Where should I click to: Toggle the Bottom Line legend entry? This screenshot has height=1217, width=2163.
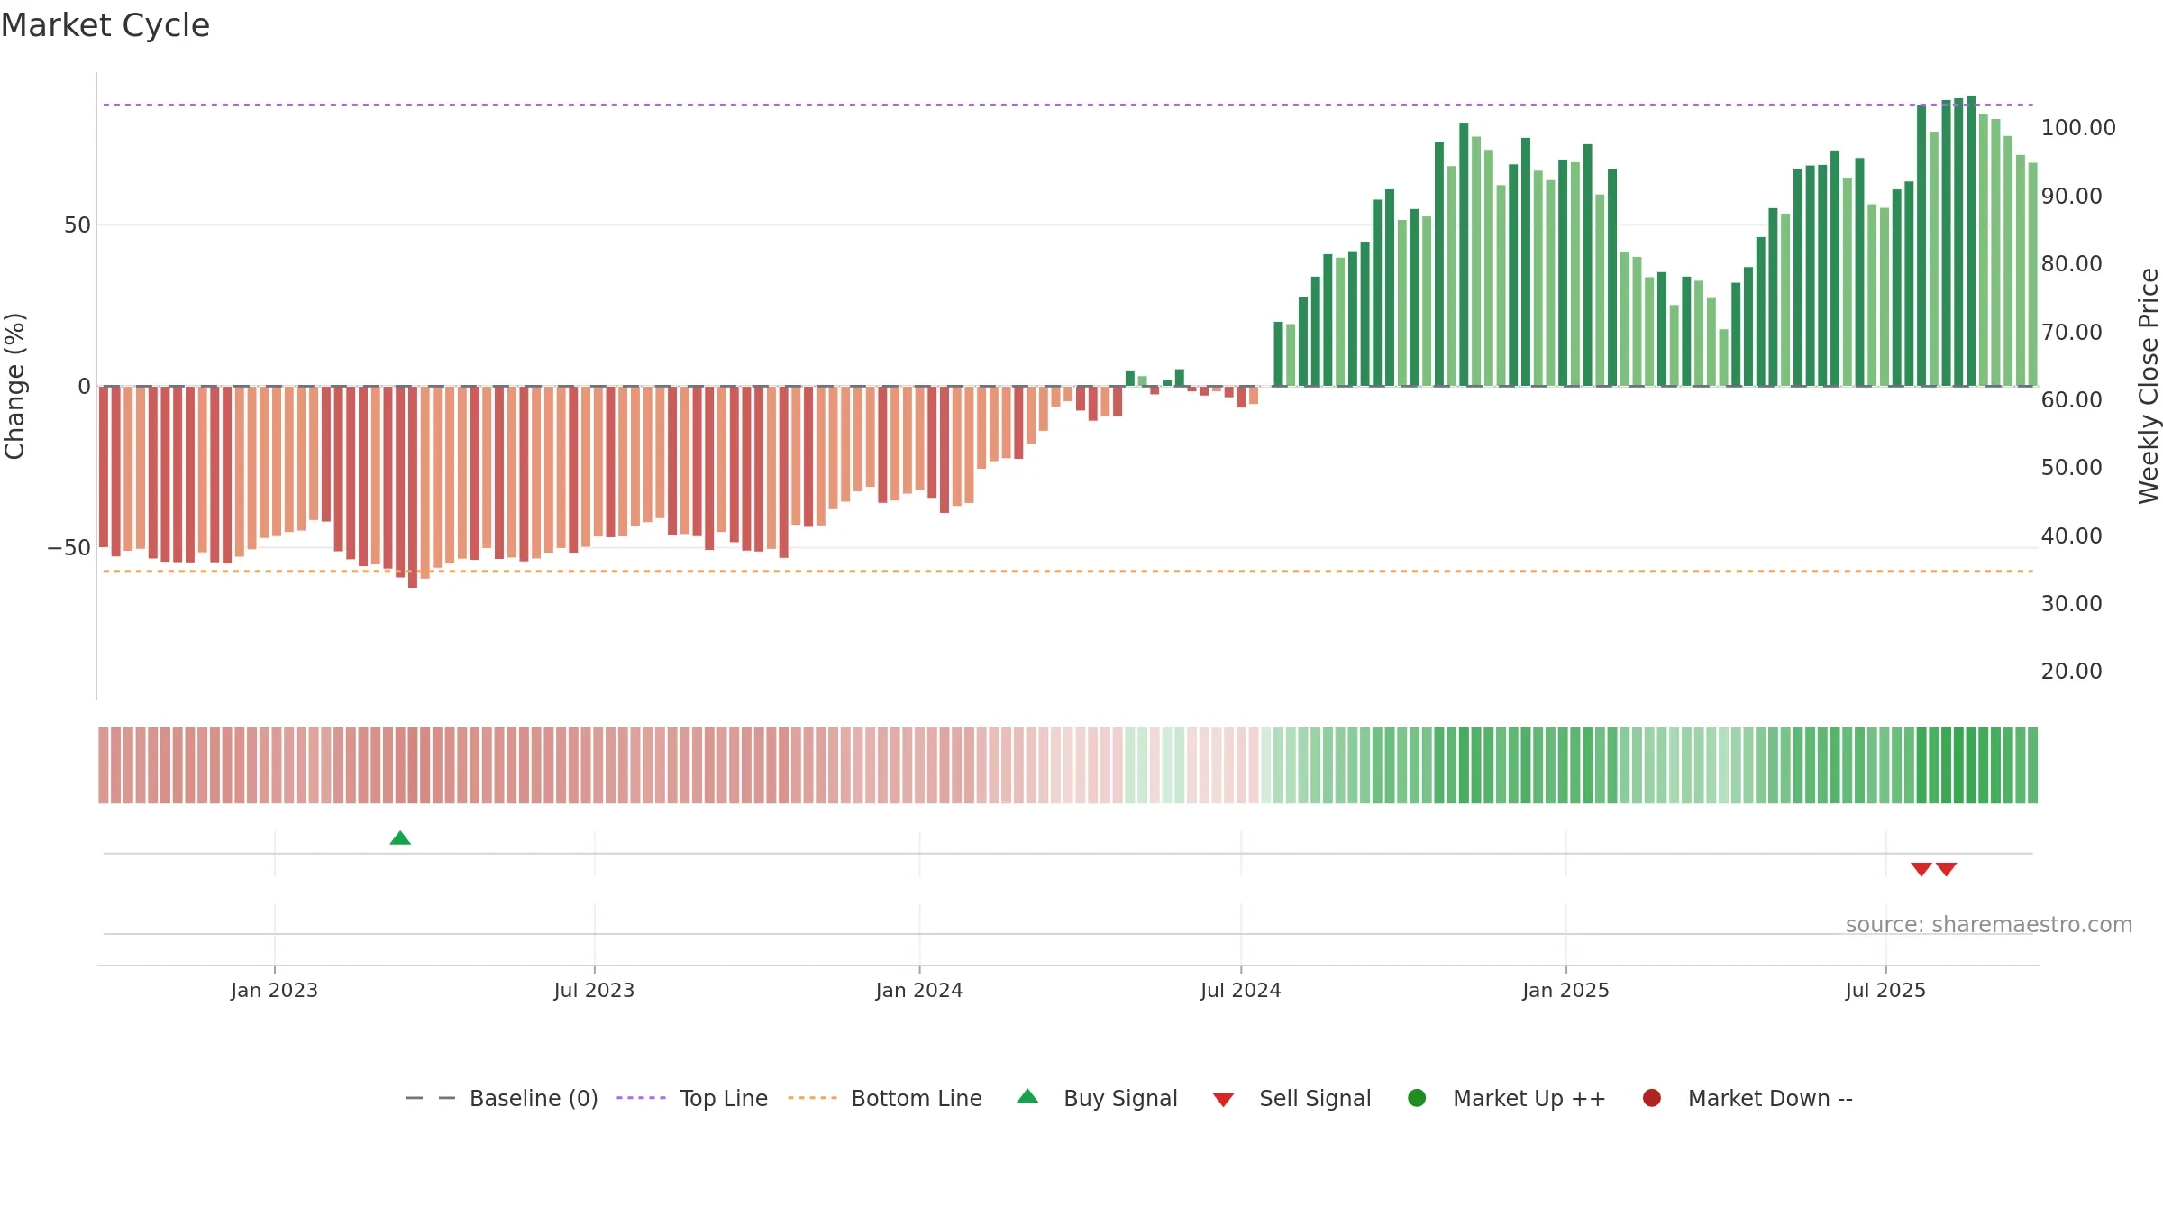coord(884,1098)
